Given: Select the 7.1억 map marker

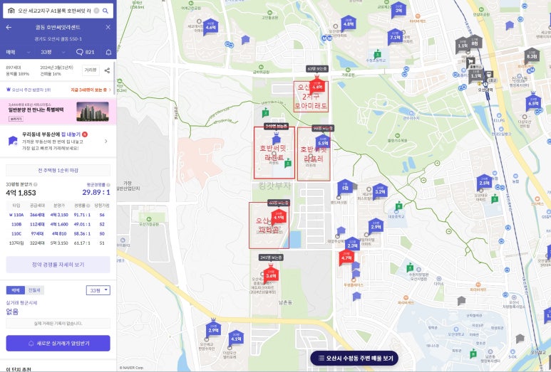Looking at the screenshot, I should click(395, 36).
